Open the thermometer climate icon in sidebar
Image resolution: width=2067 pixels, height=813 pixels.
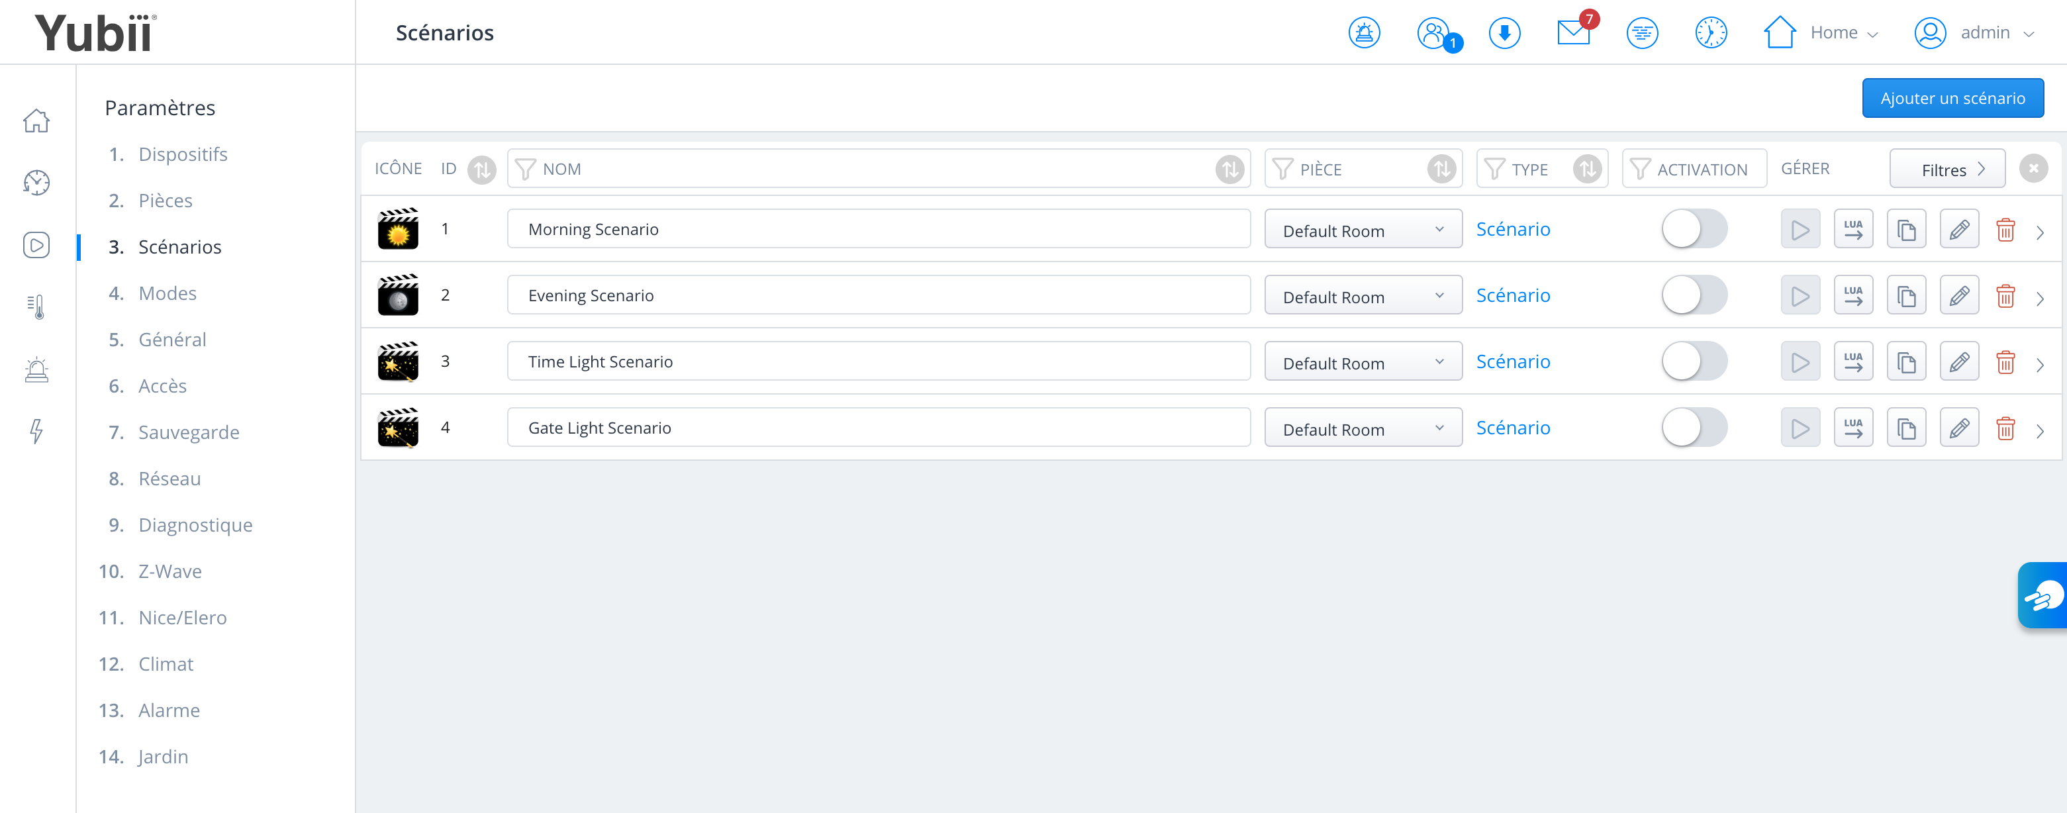(x=36, y=307)
